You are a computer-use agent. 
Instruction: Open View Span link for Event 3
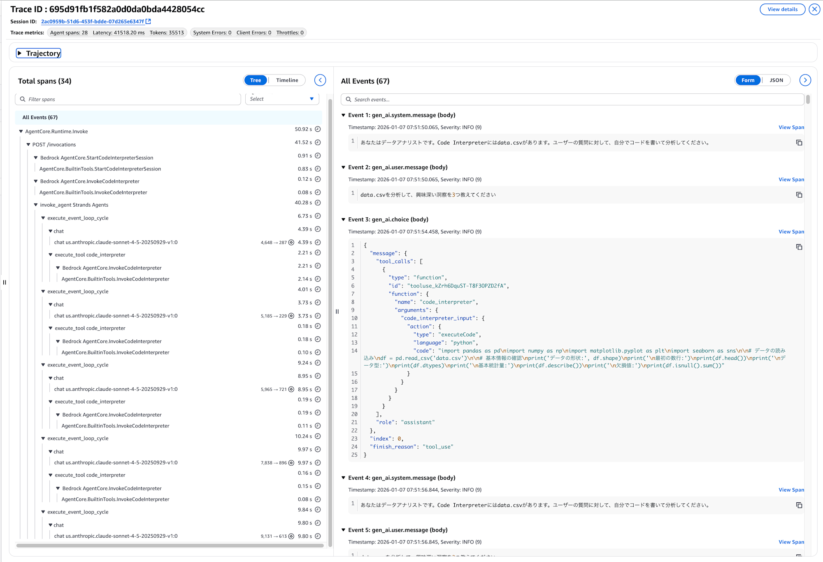pos(791,232)
